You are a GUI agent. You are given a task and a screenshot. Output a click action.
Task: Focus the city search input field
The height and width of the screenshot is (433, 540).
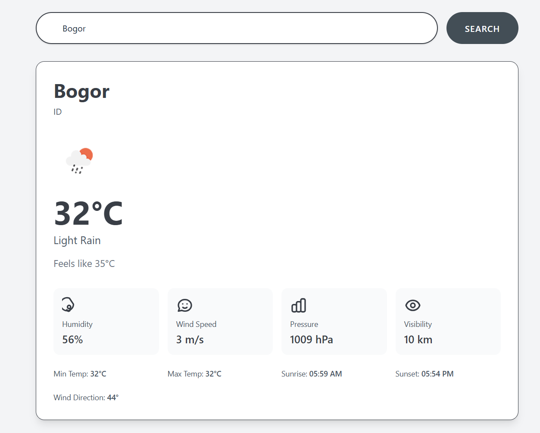click(x=236, y=28)
